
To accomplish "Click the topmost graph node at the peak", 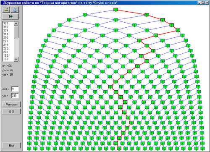I will click(115, 10).
